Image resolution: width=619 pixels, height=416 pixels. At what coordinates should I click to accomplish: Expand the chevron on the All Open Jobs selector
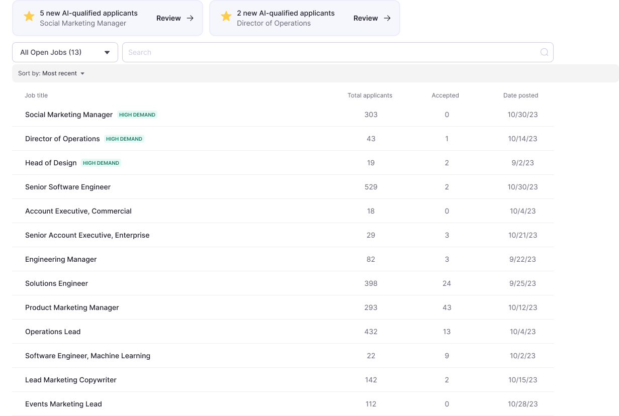[x=107, y=52]
